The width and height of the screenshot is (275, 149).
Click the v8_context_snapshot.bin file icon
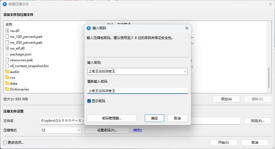click(x=7, y=66)
